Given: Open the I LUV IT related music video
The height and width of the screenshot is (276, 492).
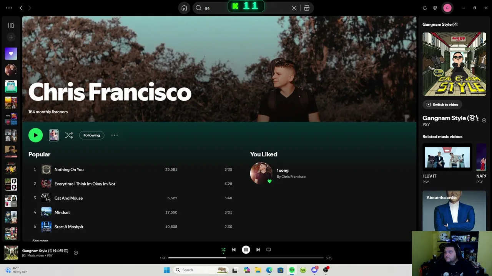Looking at the screenshot, I should click(x=447, y=157).
